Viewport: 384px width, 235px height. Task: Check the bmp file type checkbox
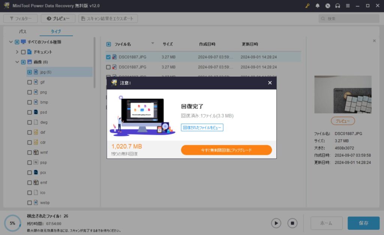coord(29,102)
